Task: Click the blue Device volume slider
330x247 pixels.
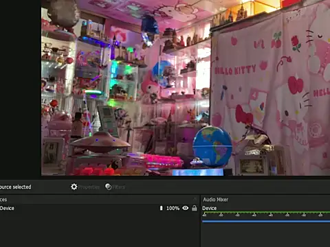Action: point(266,221)
